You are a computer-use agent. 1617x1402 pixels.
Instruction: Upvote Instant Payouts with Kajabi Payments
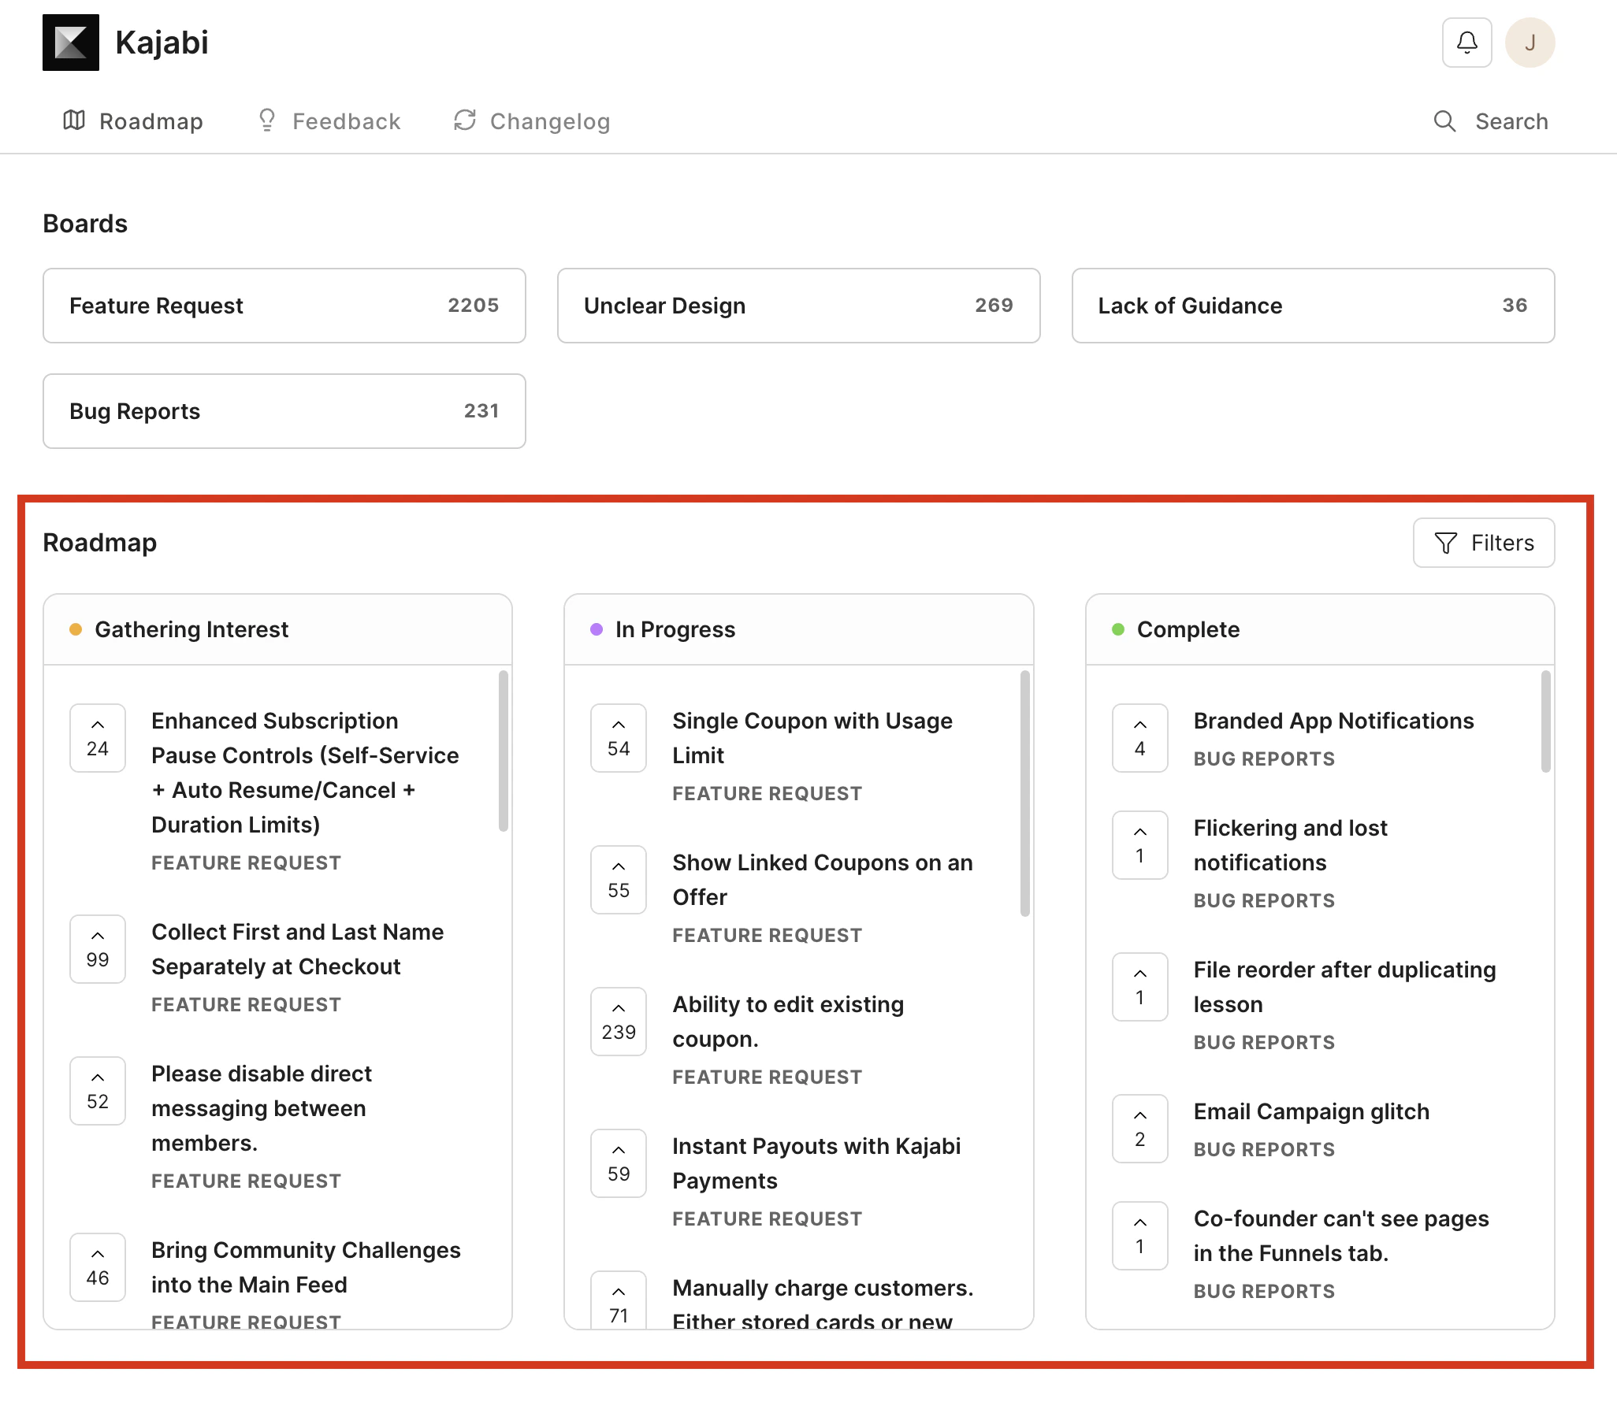[x=619, y=1163]
